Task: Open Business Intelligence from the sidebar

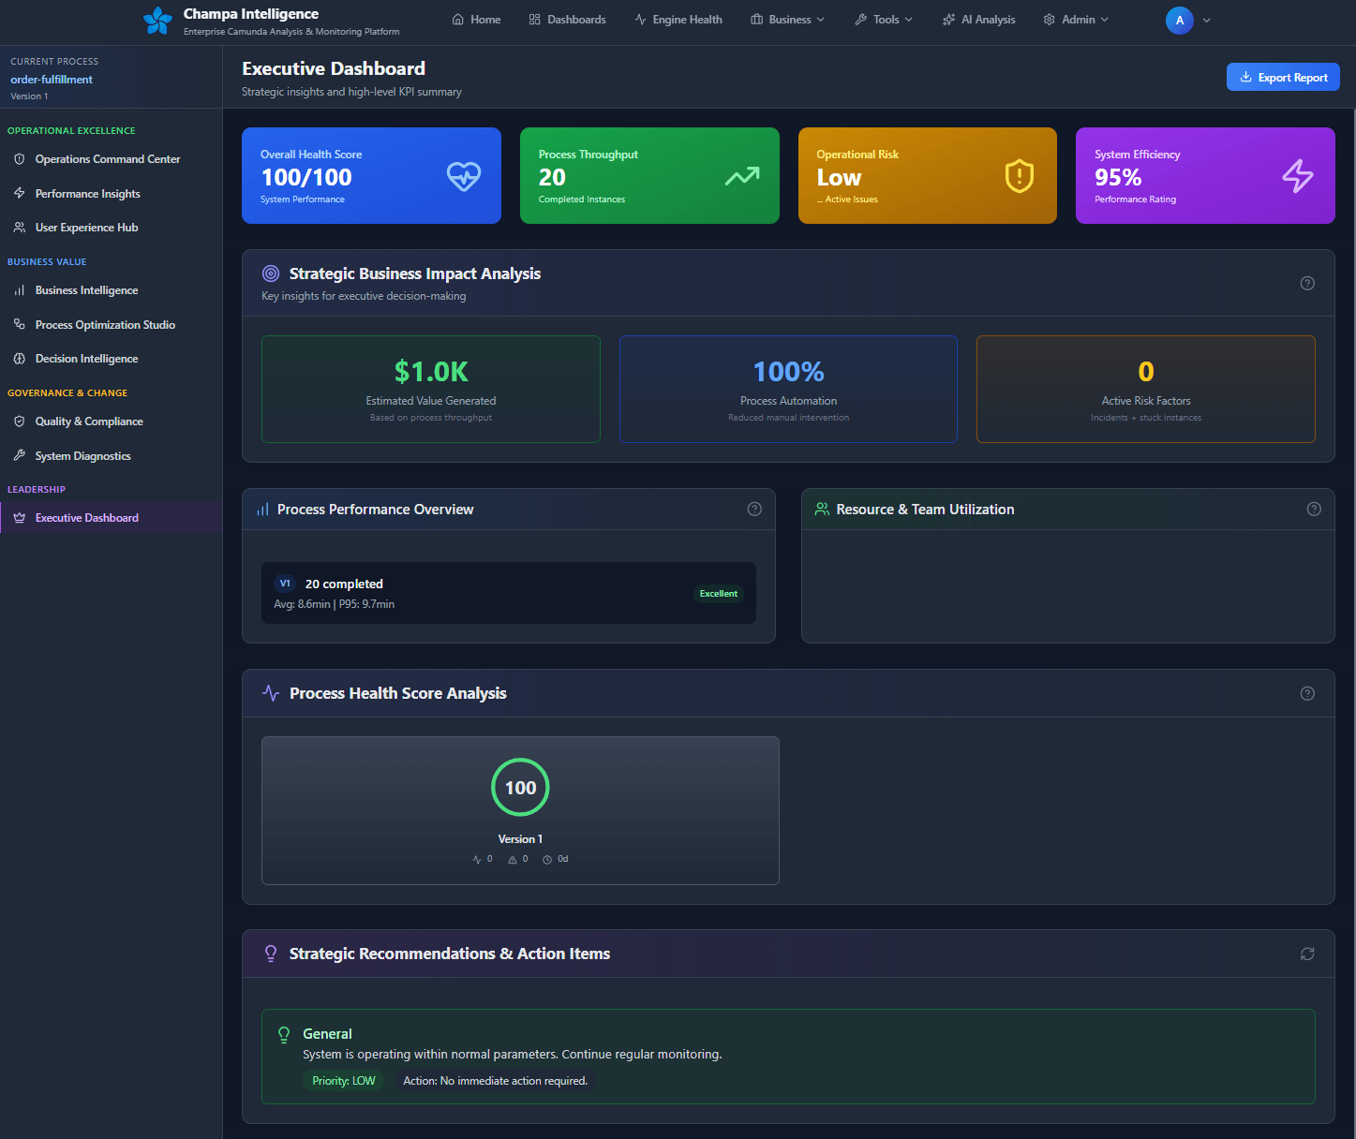Action: 86,289
